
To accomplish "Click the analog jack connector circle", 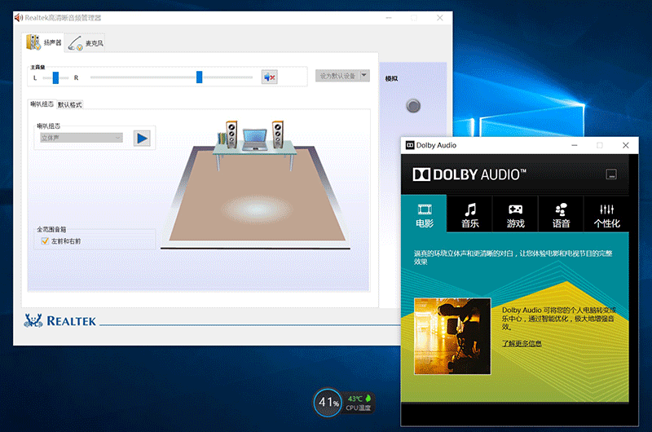I will click(x=413, y=106).
